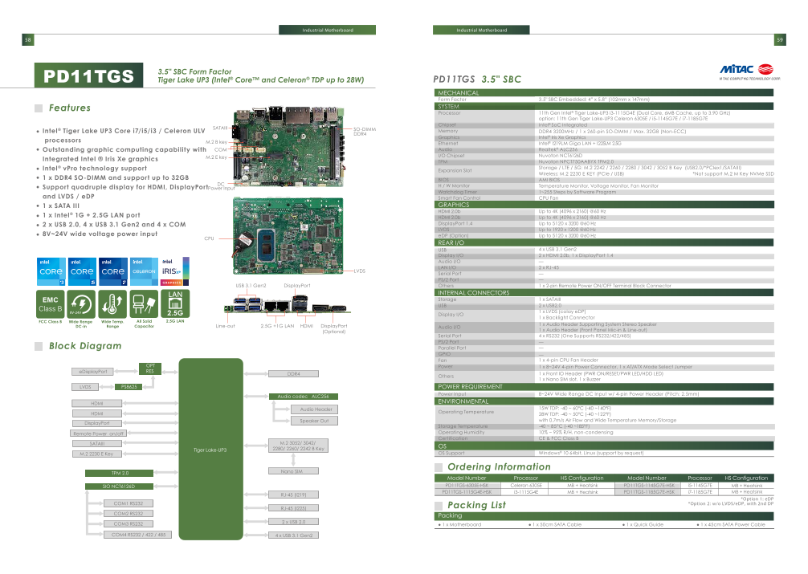Click the Intel Core i3 badge
This screenshot has width=808, height=574.
pyautogui.click(x=50, y=272)
